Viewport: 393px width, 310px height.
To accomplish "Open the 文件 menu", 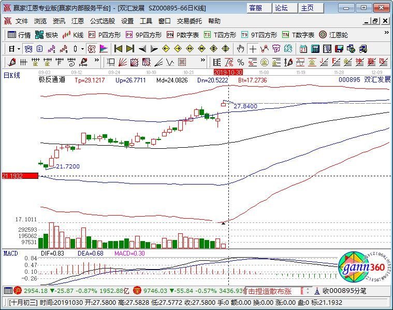I will (x=22, y=21).
